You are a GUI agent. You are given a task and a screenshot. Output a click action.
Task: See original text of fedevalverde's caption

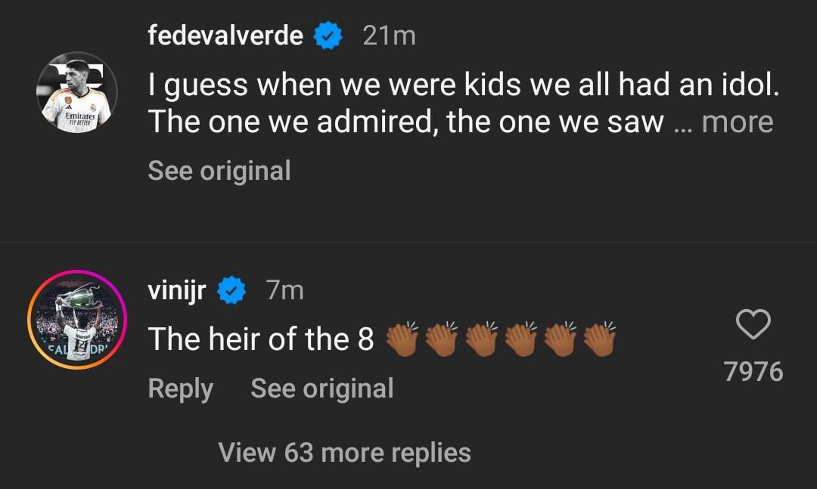(x=219, y=171)
